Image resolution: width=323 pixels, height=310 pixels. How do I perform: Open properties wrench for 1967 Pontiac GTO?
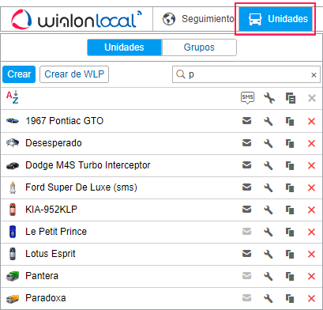point(269,121)
